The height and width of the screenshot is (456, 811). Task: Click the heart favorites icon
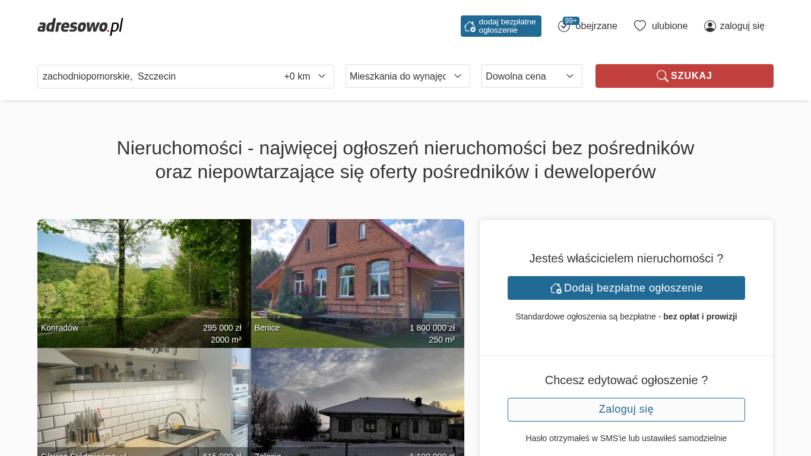pyautogui.click(x=639, y=26)
